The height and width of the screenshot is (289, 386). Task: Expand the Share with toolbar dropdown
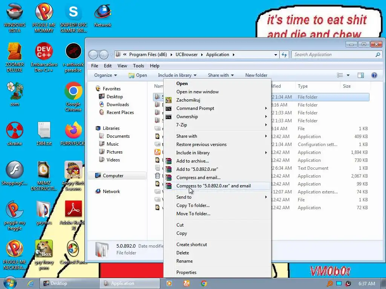pyautogui.click(x=221, y=75)
